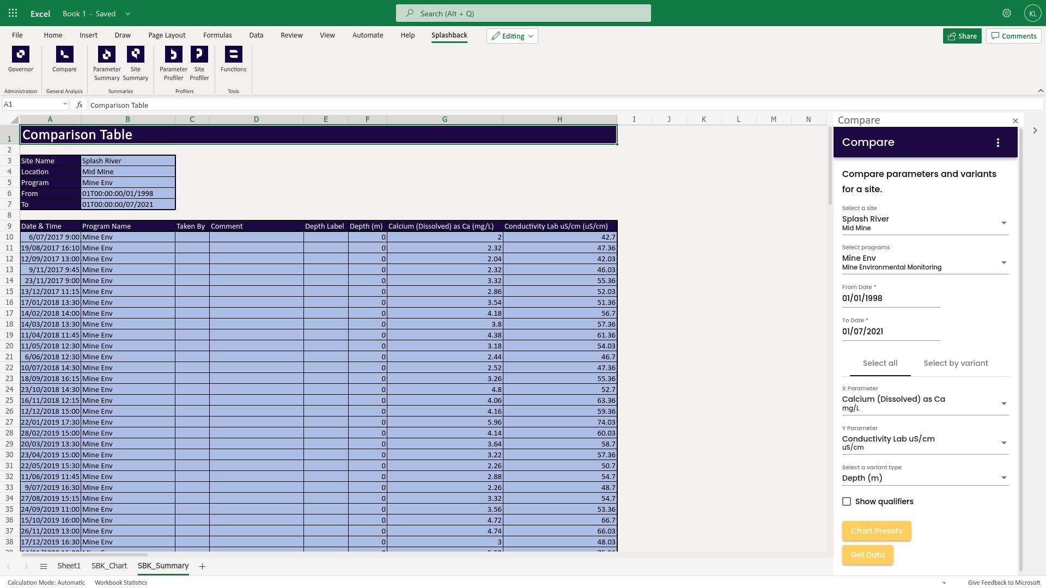Open the Comments button

pyautogui.click(x=1013, y=36)
